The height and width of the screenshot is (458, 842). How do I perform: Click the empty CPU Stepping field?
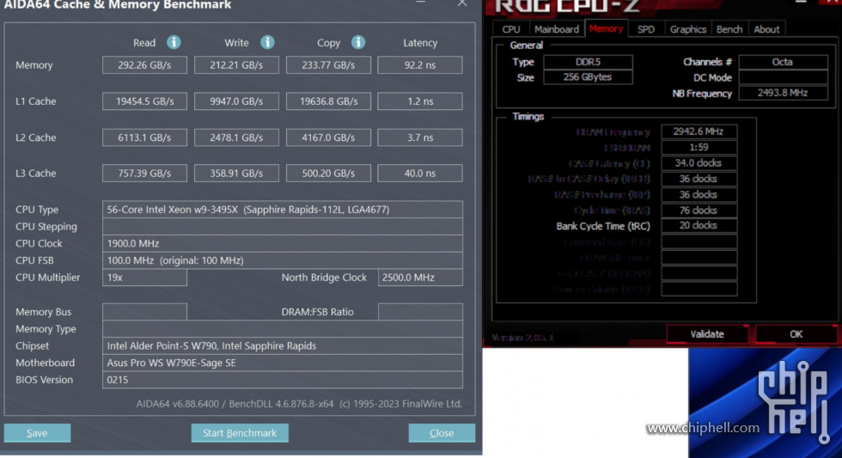point(283,227)
